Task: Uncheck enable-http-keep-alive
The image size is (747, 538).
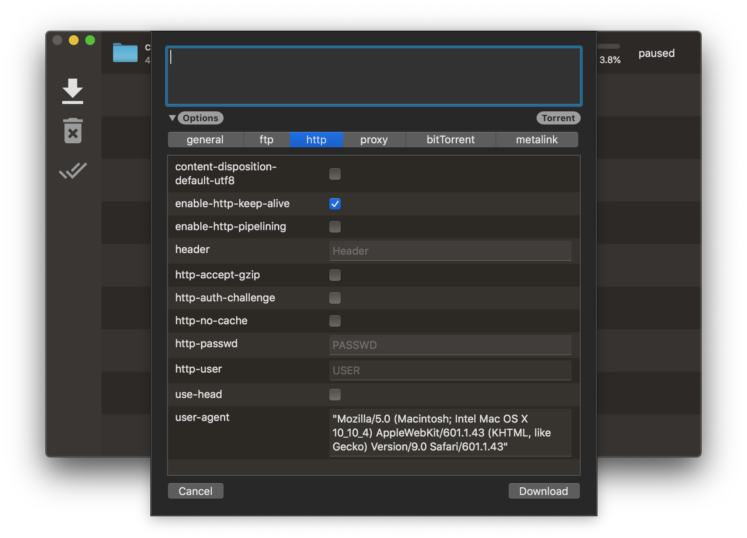Action: pyautogui.click(x=335, y=203)
